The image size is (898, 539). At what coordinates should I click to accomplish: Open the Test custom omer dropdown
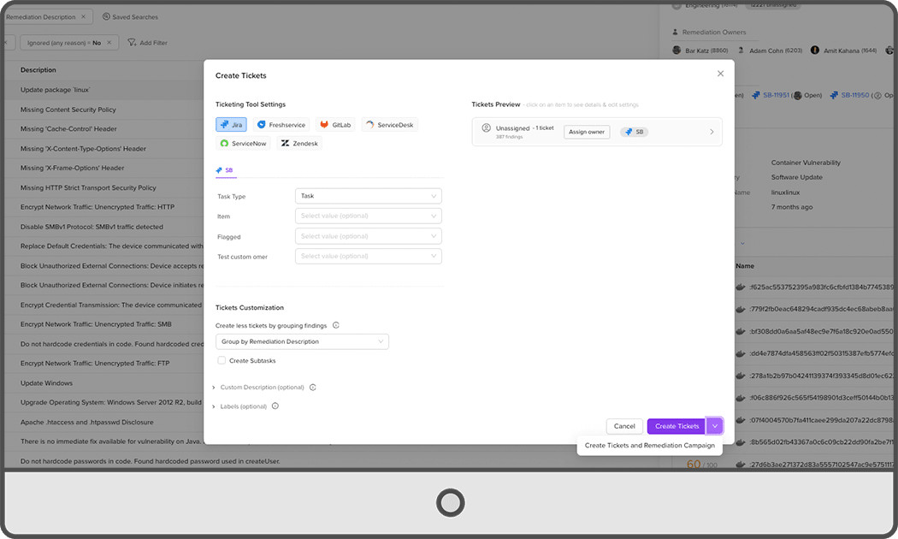pos(369,256)
